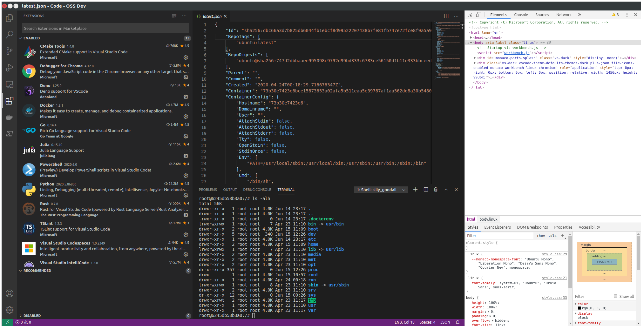
Task: Click manage gear for CMake Tools extension
Action: pyautogui.click(x=186, y=57)
